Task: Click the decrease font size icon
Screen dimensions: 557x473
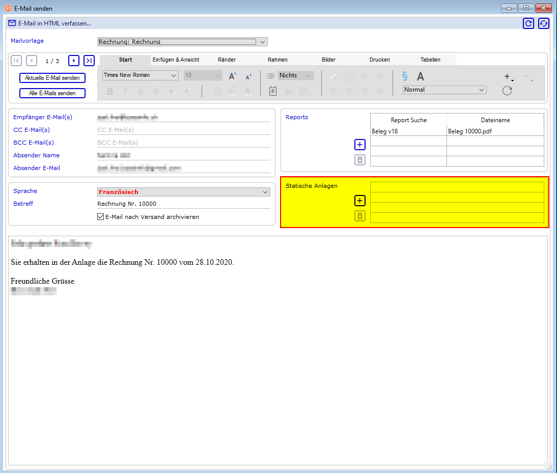Action: click(x=248, y=76)
